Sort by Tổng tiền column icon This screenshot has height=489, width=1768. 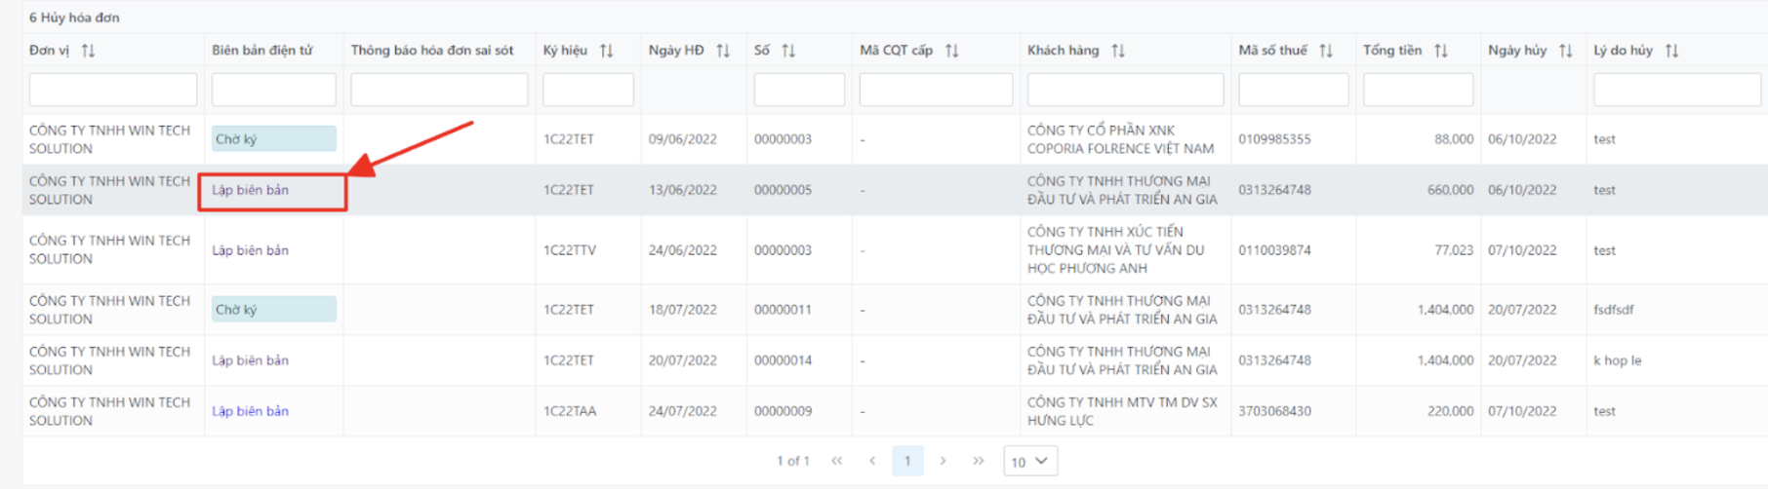[x=1441, y=51]
